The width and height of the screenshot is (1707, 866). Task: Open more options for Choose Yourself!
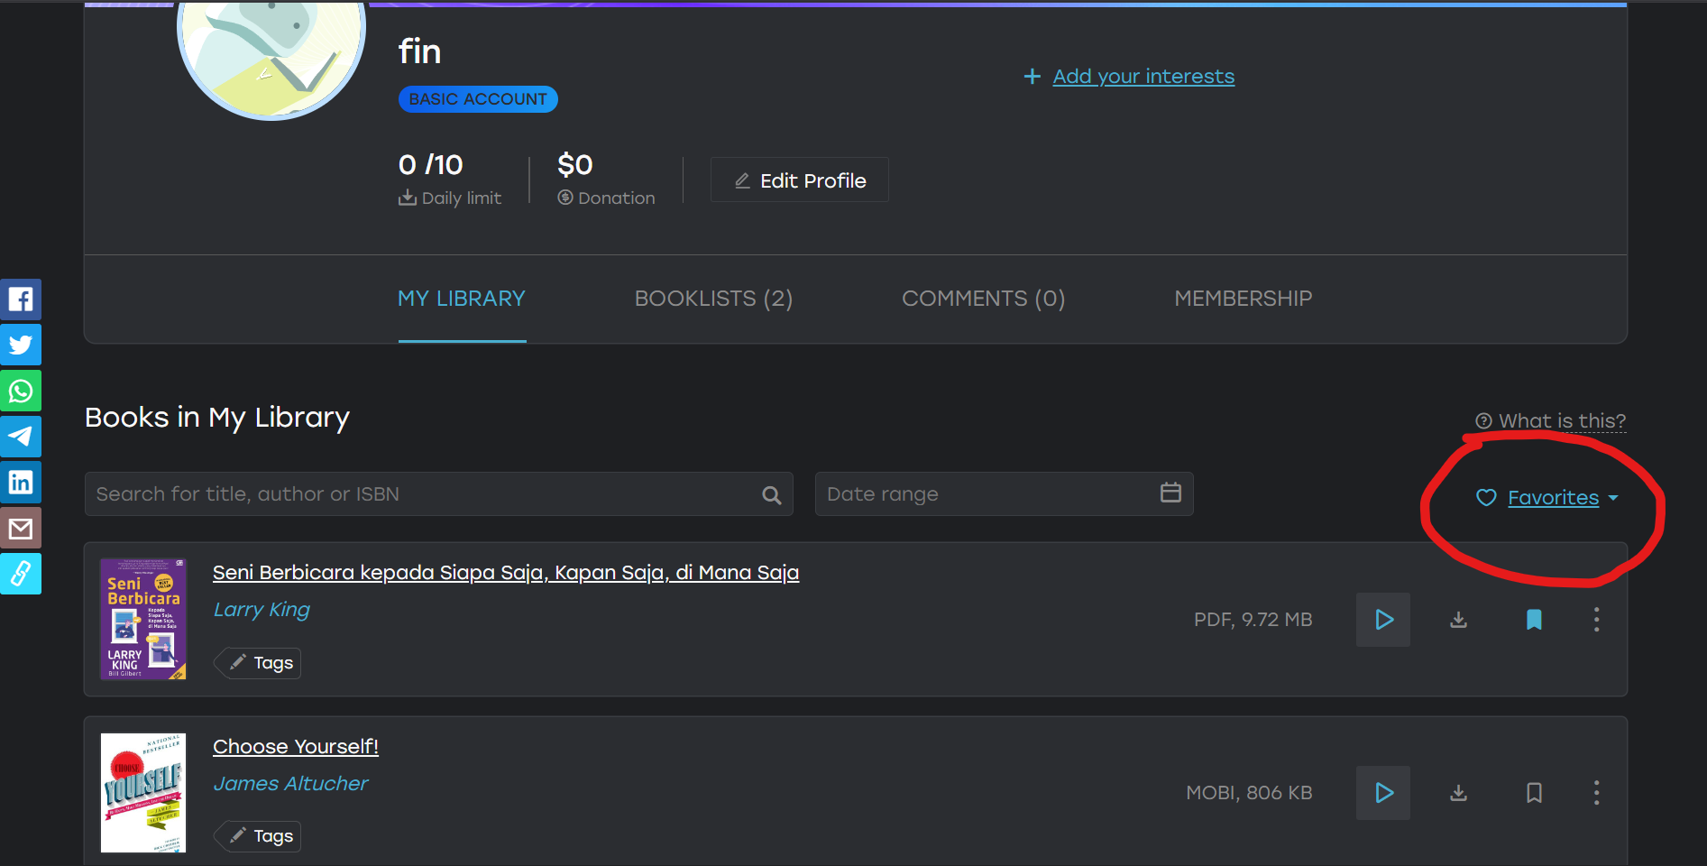pos(1596,793)
